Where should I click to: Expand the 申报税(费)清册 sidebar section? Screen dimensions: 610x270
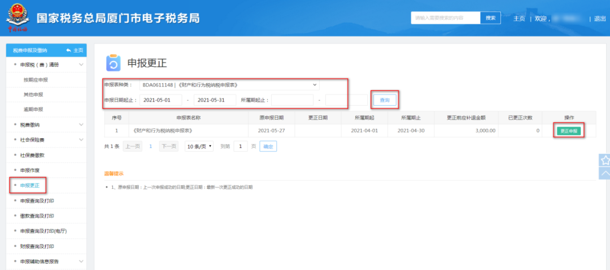47,64
